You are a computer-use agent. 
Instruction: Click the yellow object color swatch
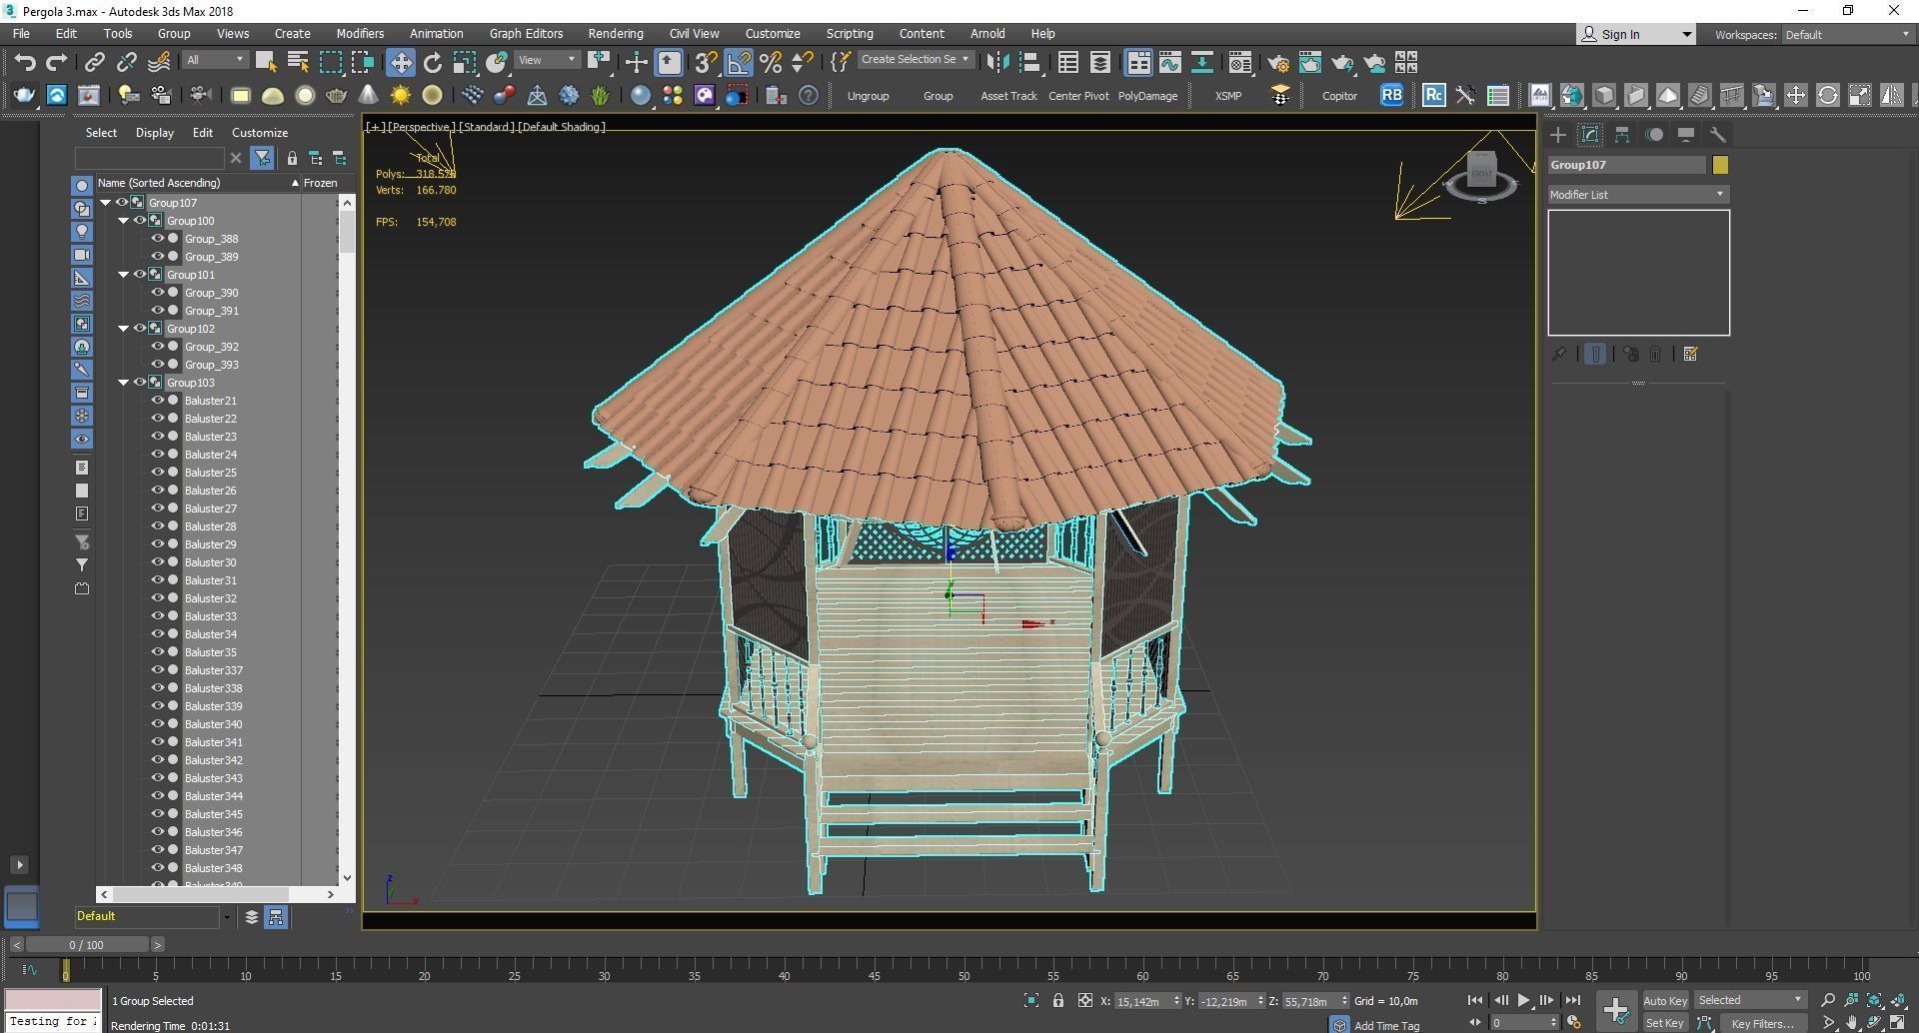(1720, 165)
